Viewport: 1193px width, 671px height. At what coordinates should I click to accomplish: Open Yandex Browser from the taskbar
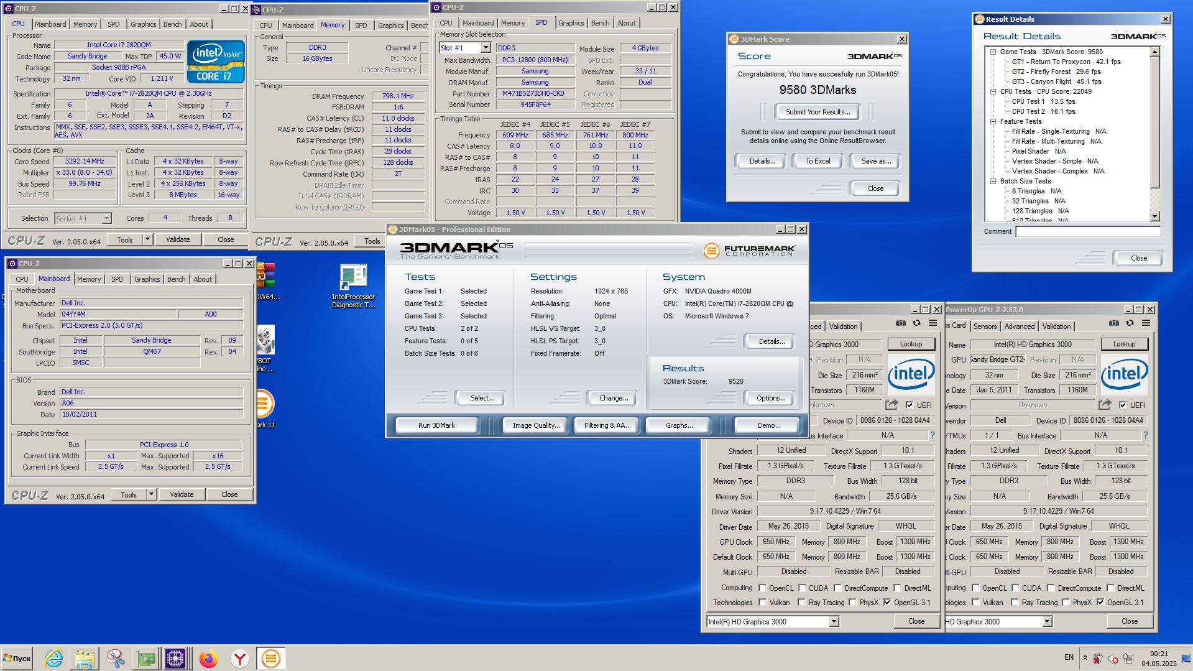point(240,659)
